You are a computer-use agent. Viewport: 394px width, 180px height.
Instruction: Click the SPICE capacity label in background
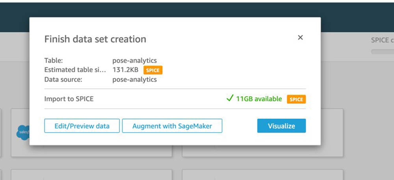[x=383, y=40]
